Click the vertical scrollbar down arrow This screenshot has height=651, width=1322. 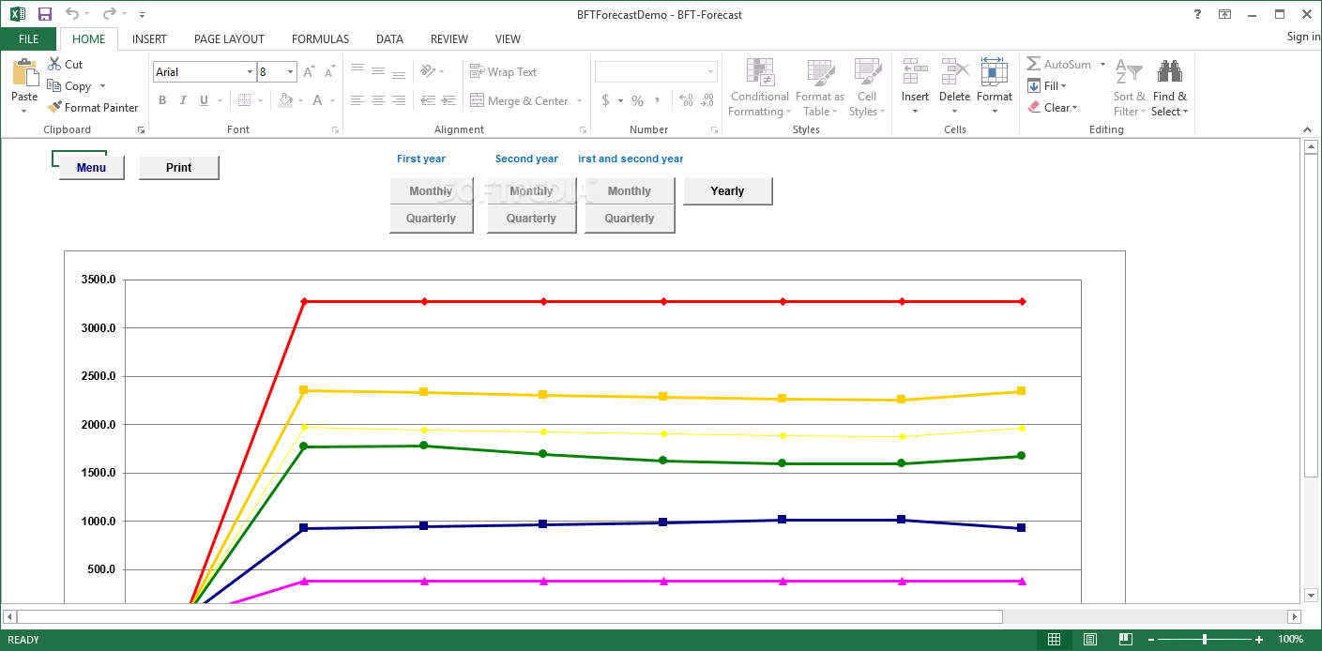coord(1311,595)
